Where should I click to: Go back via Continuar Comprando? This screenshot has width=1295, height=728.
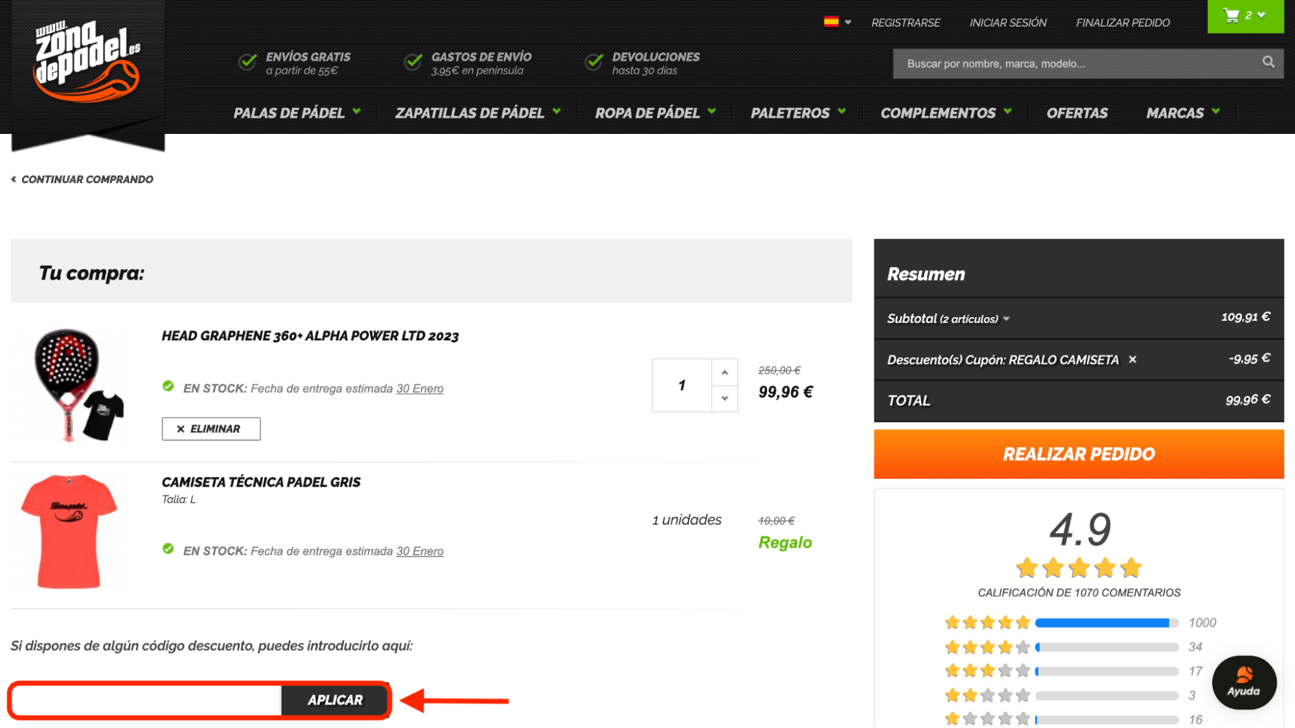(82, 179)
